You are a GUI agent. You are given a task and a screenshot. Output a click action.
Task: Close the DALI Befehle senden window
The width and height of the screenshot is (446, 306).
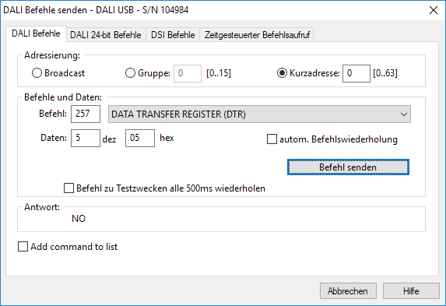click(x=434, y=10)
